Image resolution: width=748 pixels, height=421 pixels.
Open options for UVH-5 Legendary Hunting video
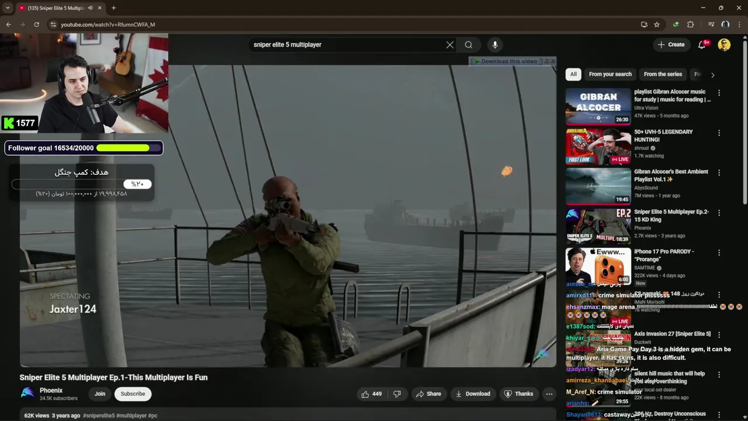pos(719,133)
